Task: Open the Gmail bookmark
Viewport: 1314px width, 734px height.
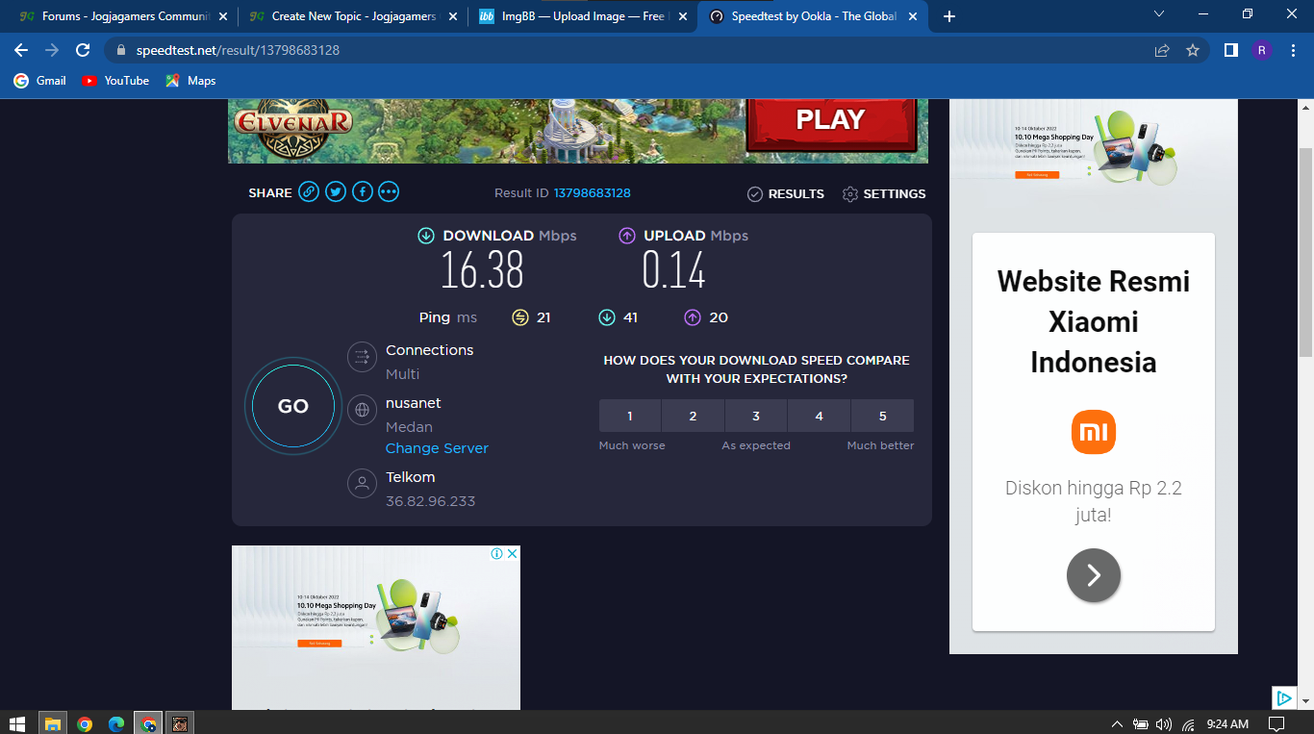Action: [x=39, y=81]
